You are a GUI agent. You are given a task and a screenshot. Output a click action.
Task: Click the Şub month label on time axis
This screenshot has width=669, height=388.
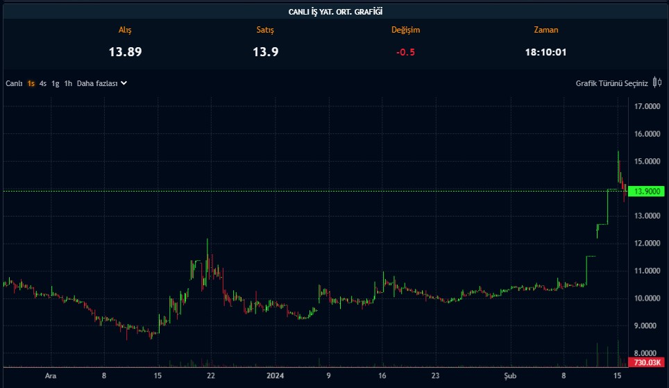click(x=510, y=376)
